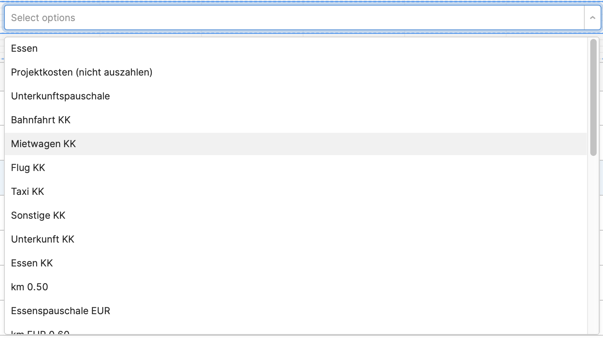
Task: Pick the Taxi KK option
Action: [296, 192]
